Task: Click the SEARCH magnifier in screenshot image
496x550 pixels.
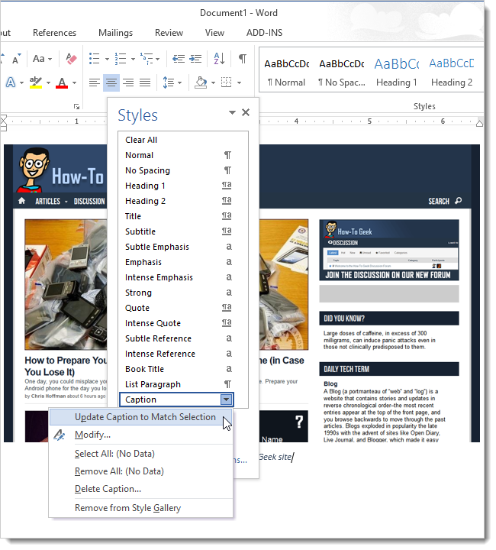Action: coord(458,201)
